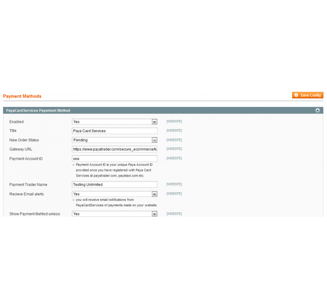Screen dimensions: 327x307
Task: Click the Title input field
Action: [115, 131]
